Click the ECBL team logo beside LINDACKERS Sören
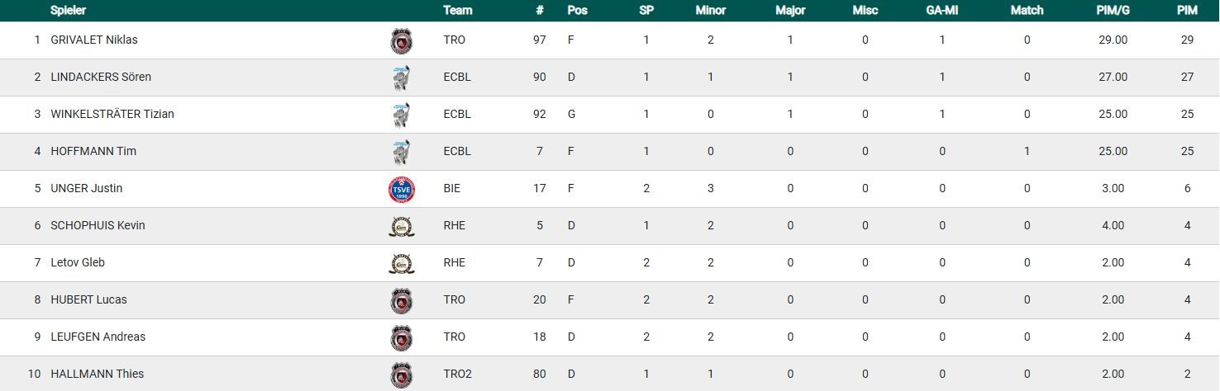This screenshot has width=1220, height=391. pyautogui.click(x=402, y=78)
